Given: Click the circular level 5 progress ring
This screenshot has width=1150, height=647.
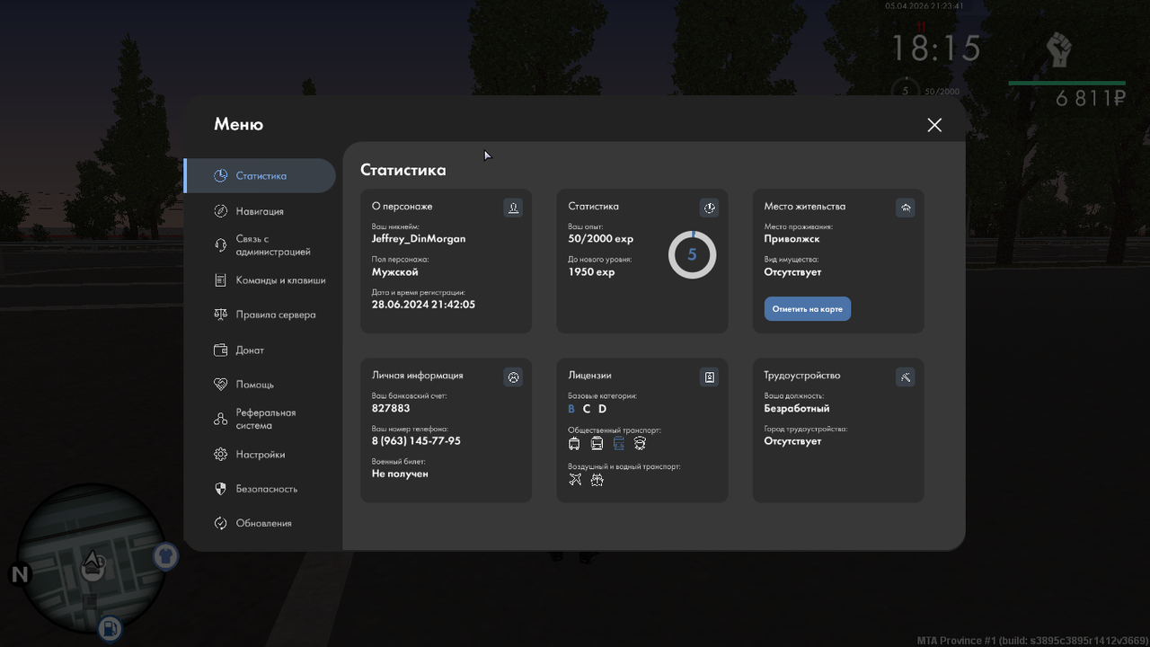Looking at the screenshot, I should [x=692, y=254].
